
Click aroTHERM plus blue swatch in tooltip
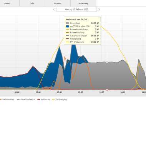pyautogui.click(x=68, y=27)
